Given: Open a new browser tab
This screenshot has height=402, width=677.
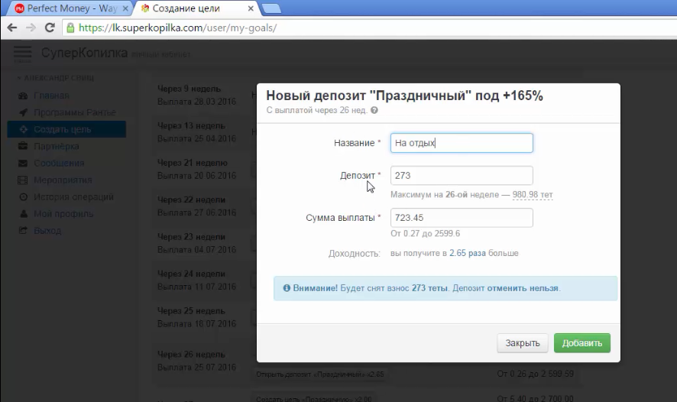Looking at the screenshot, I should (x=271, y=8).
